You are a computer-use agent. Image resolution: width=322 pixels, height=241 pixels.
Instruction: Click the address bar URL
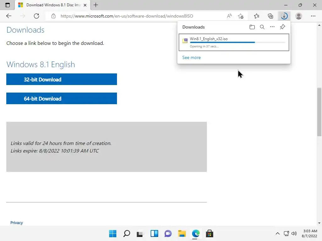(x=127, y=16)
